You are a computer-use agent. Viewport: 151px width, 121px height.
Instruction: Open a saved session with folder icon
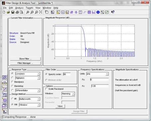(8, 12)
